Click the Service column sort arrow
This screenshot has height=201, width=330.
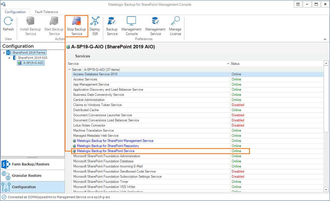click(228, 63)
